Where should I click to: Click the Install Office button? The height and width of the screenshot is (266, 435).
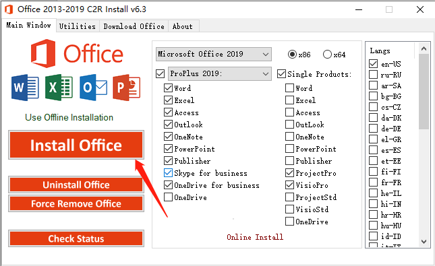tap(76, 145)
